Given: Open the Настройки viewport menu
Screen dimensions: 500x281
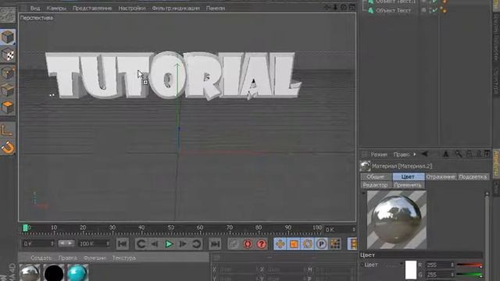Looking at the screenshot, I should click(132, 9).
